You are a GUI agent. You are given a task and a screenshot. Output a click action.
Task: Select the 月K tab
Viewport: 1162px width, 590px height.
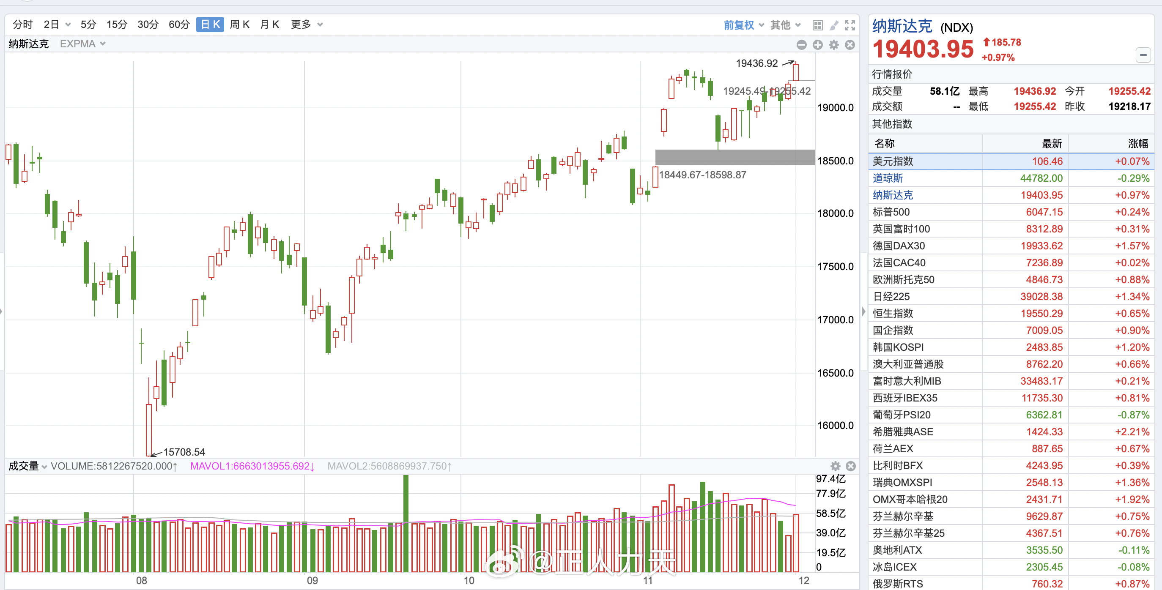coord(270,25)
